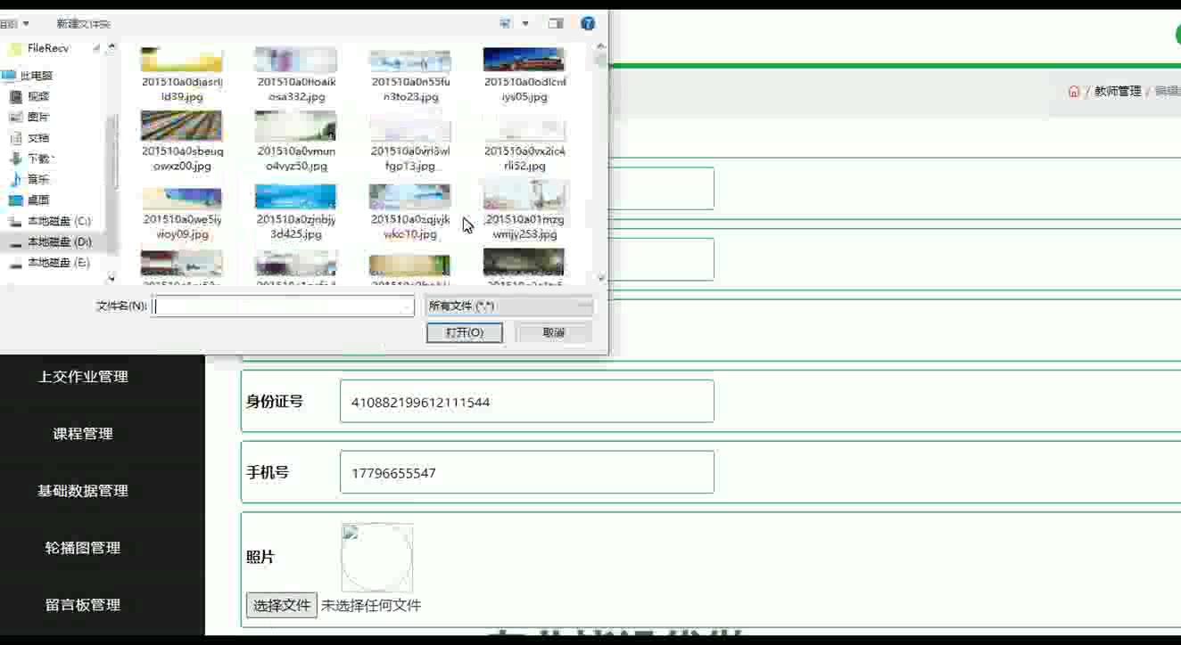This screenshot has height=645, width=1181.
Task: Select thumbnail of 201510a0djasrljld39.jpg
Action: (182, 60)
